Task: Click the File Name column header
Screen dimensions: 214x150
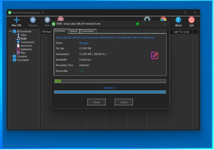Action: 46,32
